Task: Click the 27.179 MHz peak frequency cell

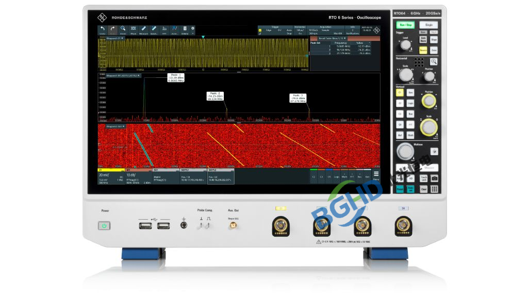Action: (343, 53)
